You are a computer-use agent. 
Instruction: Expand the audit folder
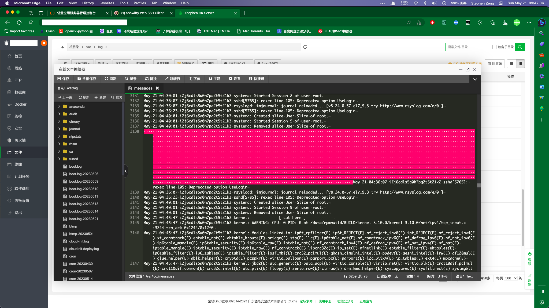click(59, 114)
